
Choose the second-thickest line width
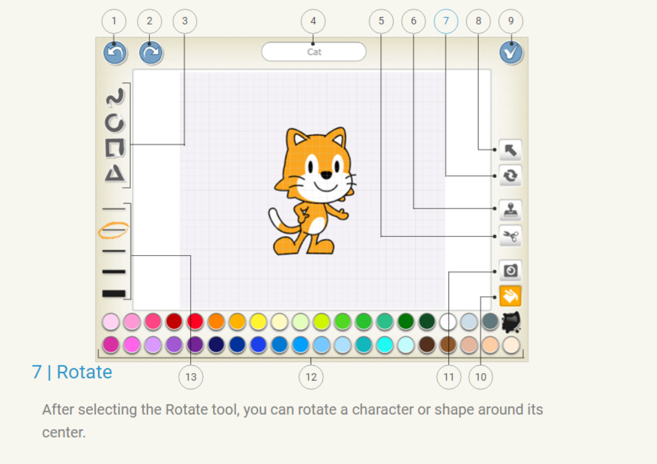[114, 271]
